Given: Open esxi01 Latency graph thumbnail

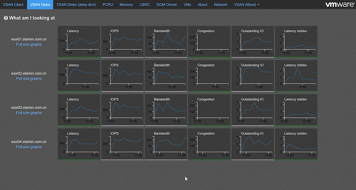Looking at the screenshot, I should 79,41.
